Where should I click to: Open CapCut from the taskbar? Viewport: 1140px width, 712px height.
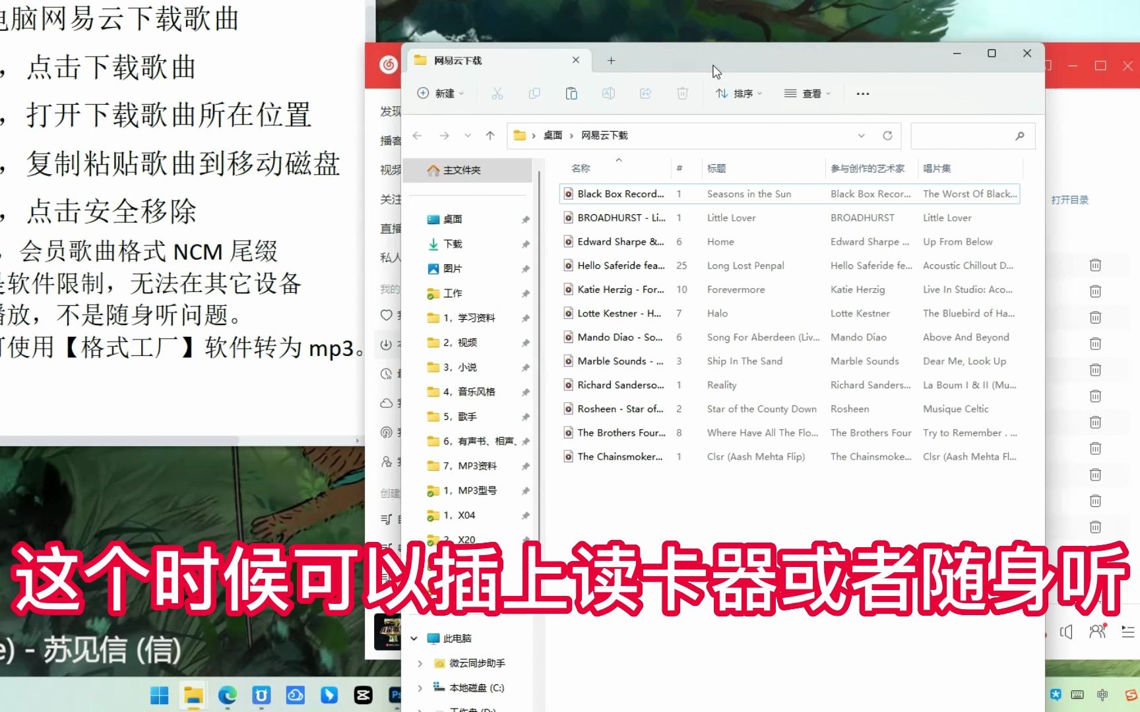click(x=363, y=695)
